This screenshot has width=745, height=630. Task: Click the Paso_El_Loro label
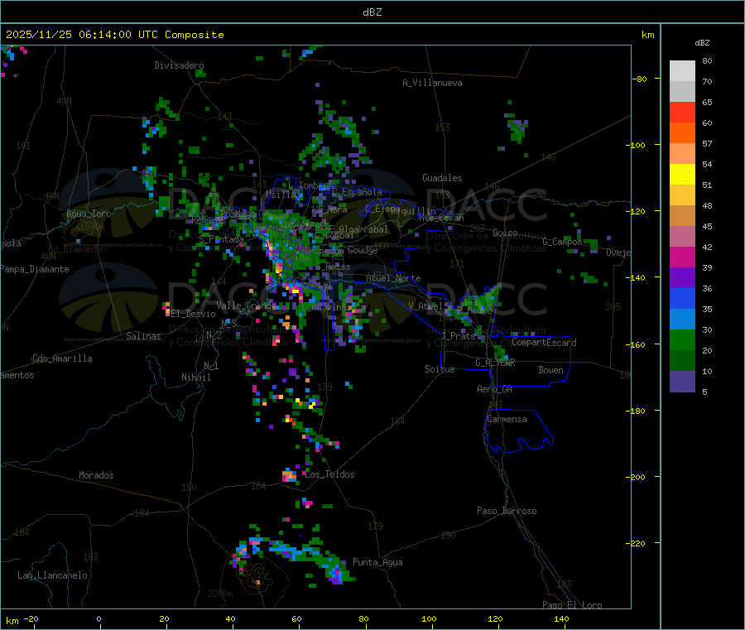pos(572,605)
